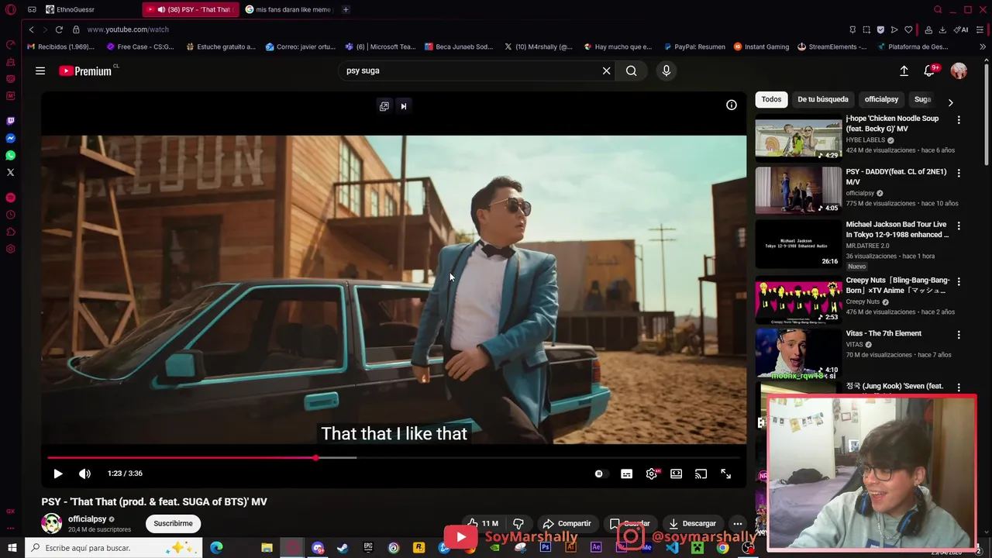The image size is (992, 558).
Task: Dislike the video
Action: coord(518,523)
